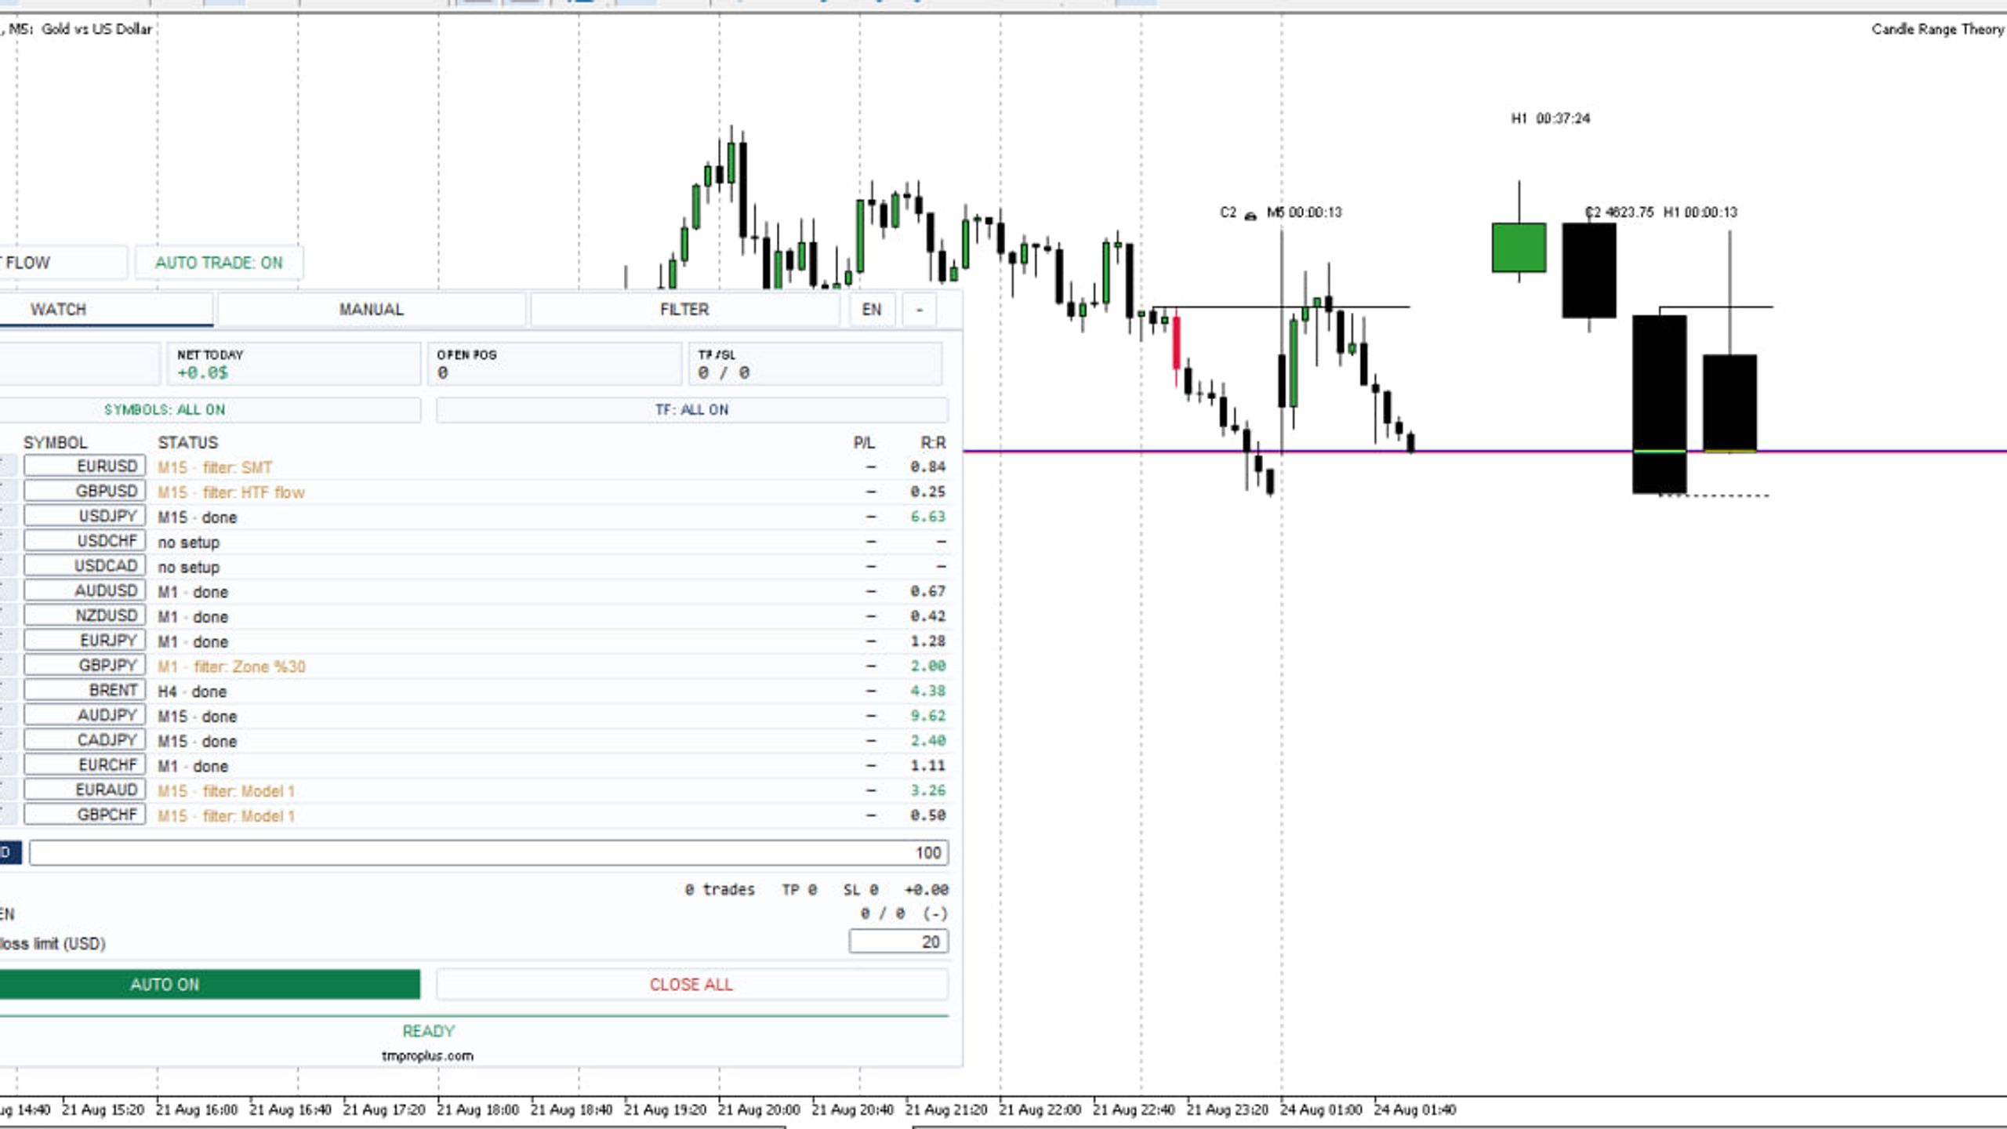This screenshot has width=2007, height=1129.
Task: Click the 'H1 00:37:24' chart label
Action: point(1551,118)
